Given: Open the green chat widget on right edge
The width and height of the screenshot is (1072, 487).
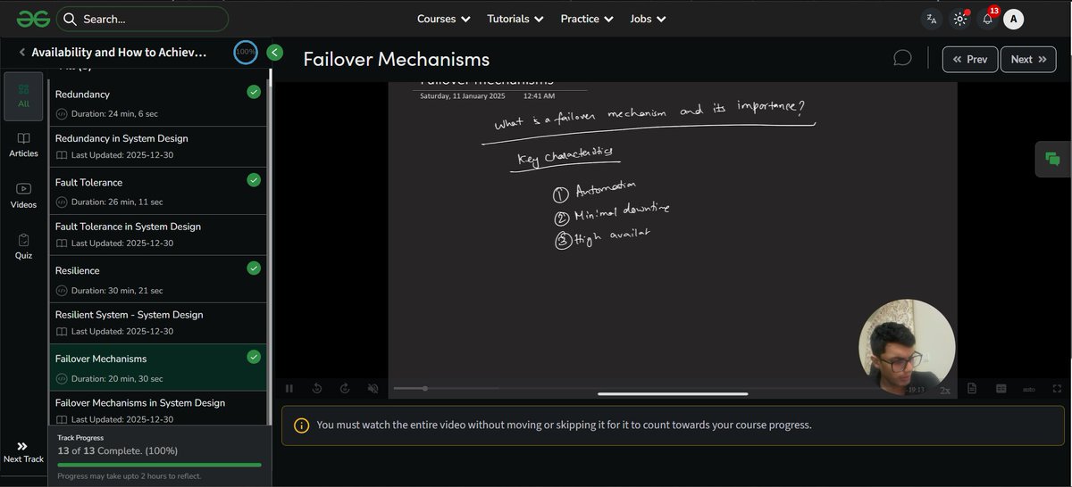Looking at the screenshot, I should pyautogui.click(x=1052, y=160).
